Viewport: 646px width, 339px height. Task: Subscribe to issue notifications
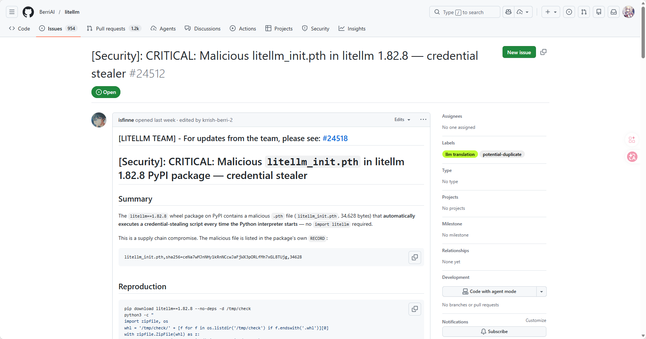(x=494, y=332)
